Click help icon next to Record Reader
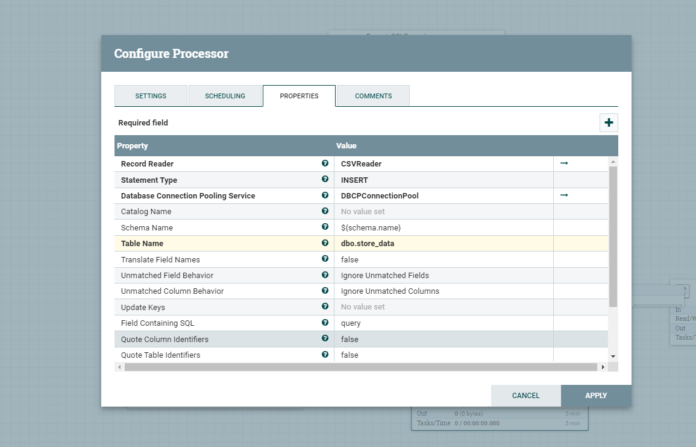The image size is (696, 447). (x=325, y=163)
